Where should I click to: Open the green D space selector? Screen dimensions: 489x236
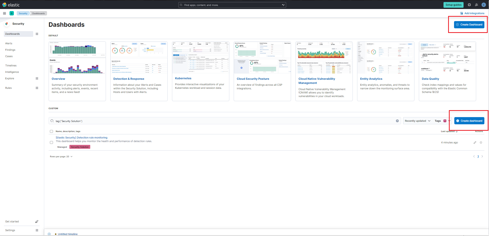12,13
